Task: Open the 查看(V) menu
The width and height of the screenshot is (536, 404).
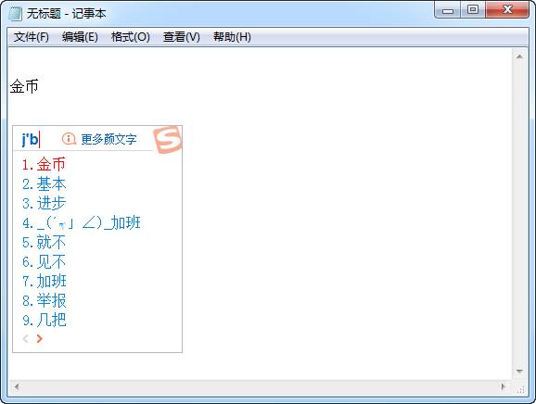Action: 182,37
